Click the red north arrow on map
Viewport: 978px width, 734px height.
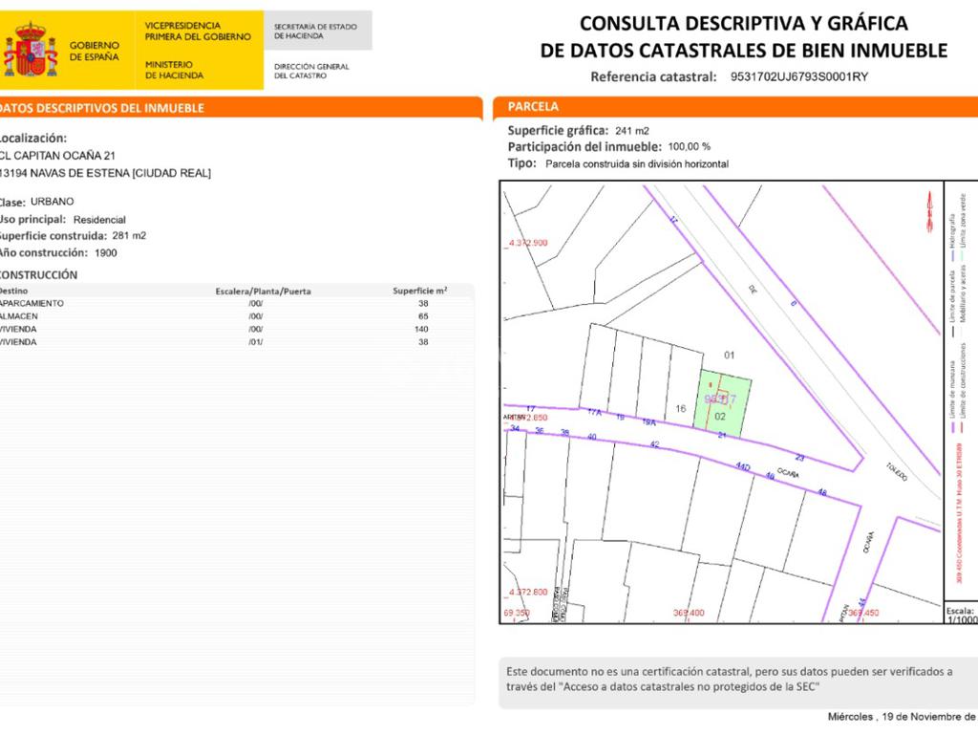[929, 210]
